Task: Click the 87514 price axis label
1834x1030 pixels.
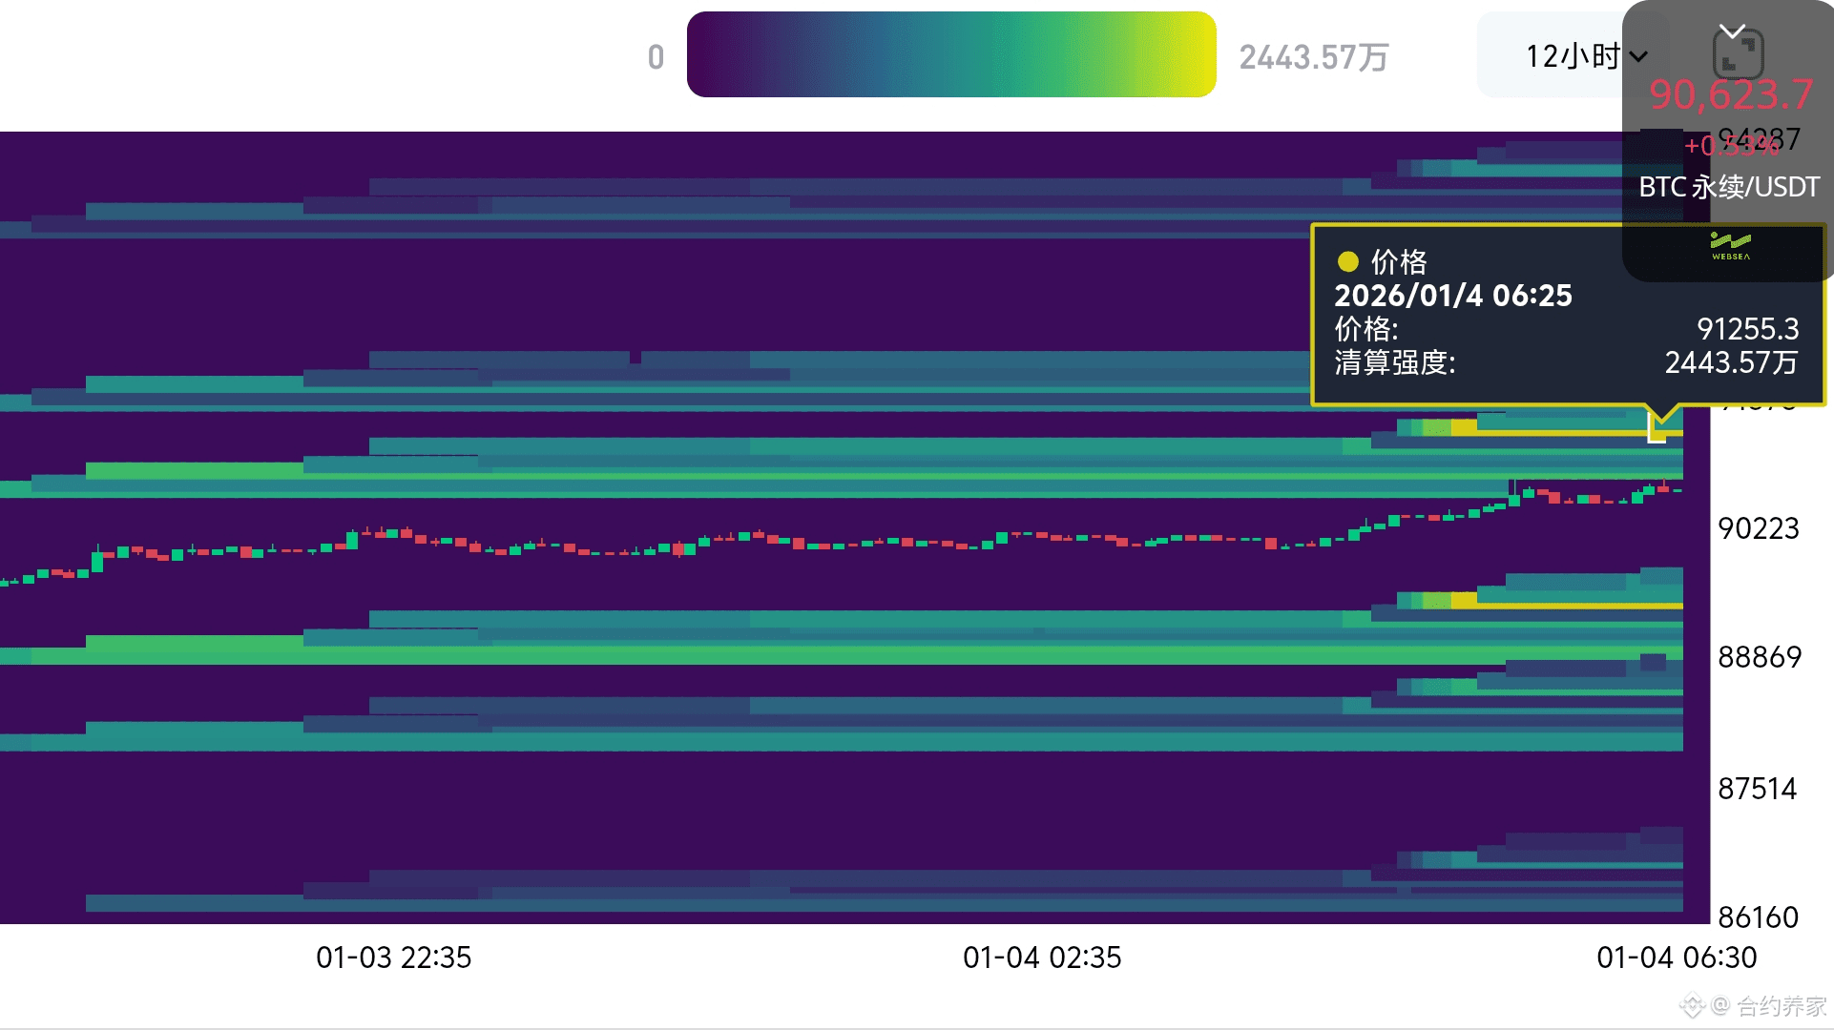Action: pos(1757,789)
